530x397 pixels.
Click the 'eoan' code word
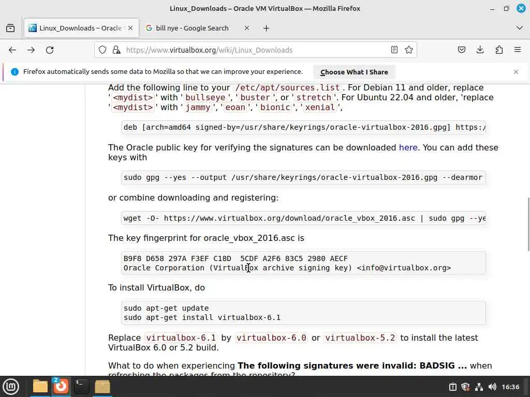[x=235, y=108]
